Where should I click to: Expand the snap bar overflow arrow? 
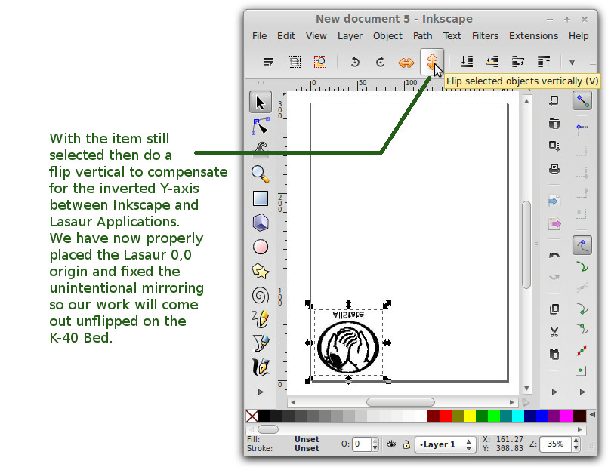pos(582,392)
